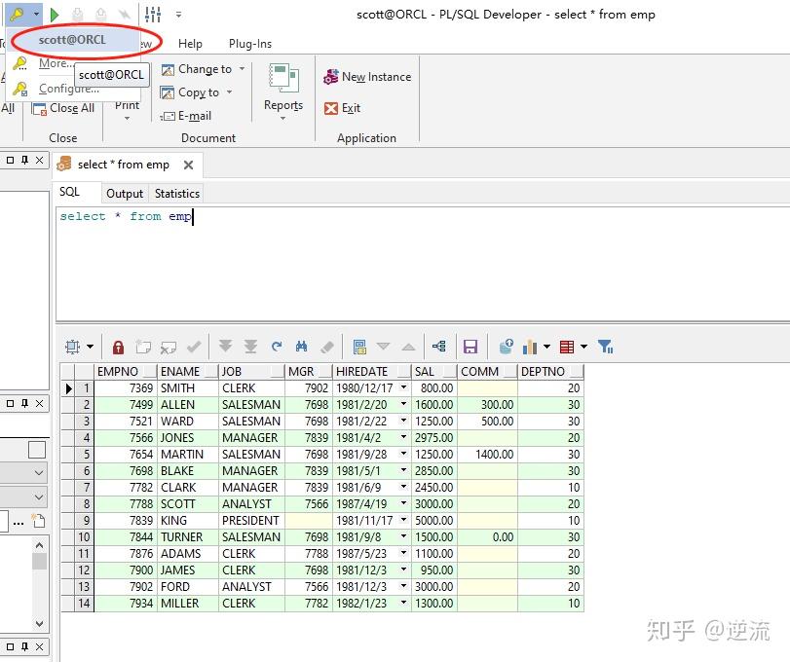Open the chart dropdown arrow
This screenshot has height=662, width=790.
point(546,347)
